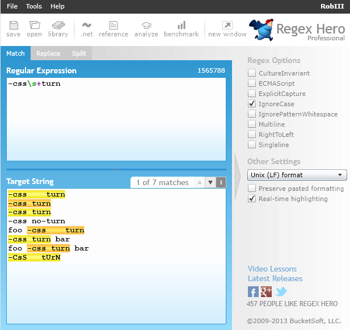Disable Real-time highlighting
The width and height of the screenshot is (350, 330).
pyautogui.click(x=252, y=199)
